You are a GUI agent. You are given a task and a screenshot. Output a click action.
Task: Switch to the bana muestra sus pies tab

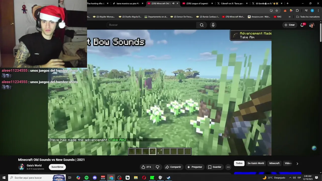pyautogui.click(x=128, y=4)
